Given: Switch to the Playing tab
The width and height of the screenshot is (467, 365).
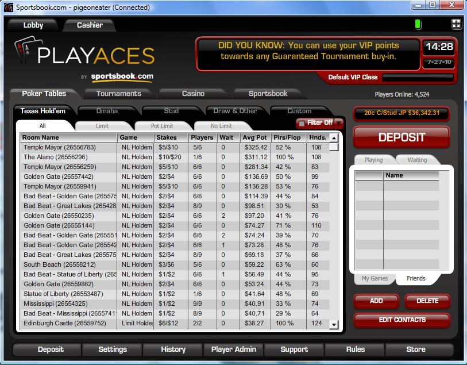Looking at the screenshot, I should click(x=373, y=160).
